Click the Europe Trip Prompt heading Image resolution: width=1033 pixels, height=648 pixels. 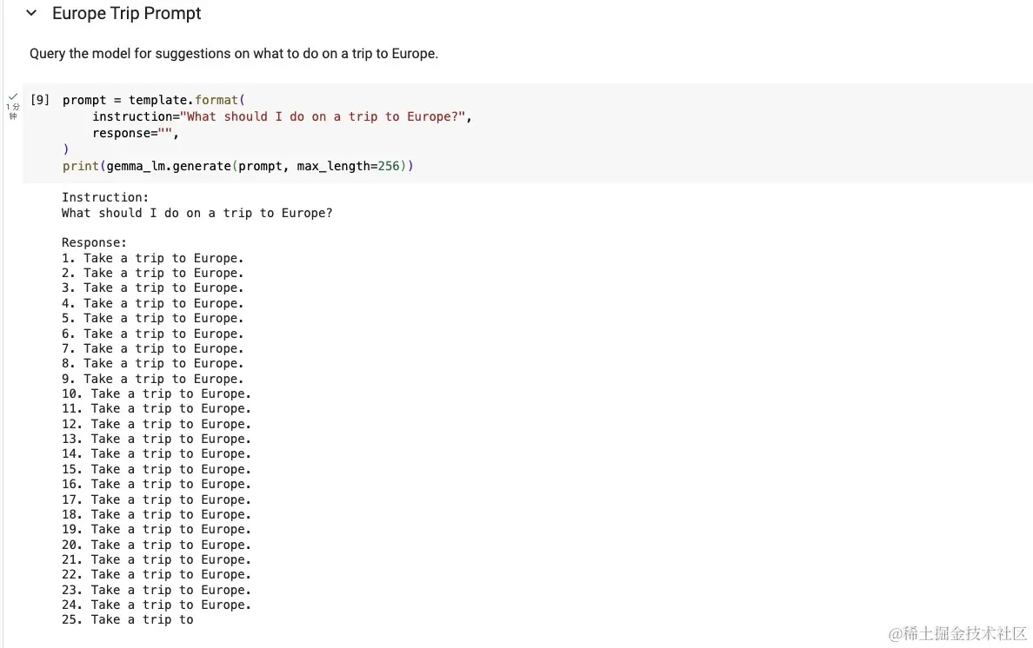(x=127, y=14)
